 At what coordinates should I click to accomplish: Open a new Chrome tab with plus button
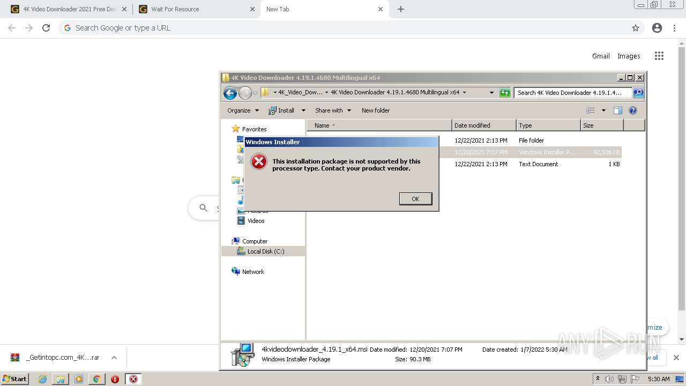pyautogui.click(x=401, y=9)
